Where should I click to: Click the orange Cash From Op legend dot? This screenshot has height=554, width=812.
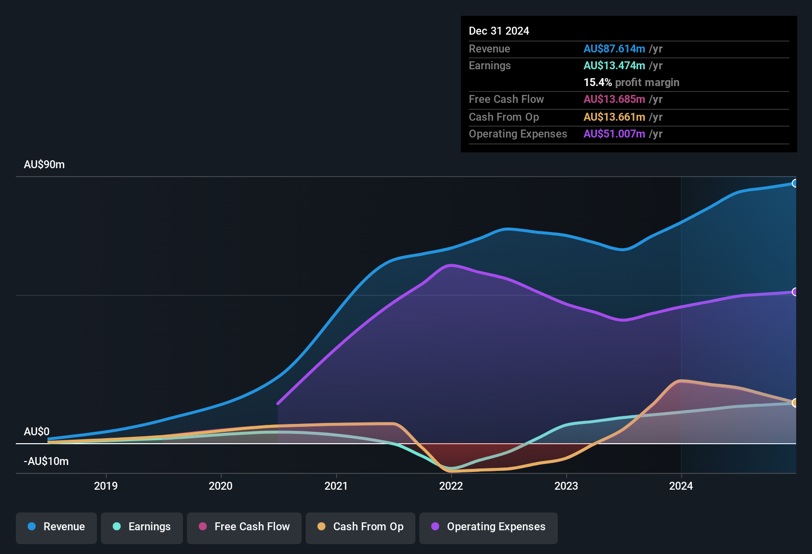(321, 526)
